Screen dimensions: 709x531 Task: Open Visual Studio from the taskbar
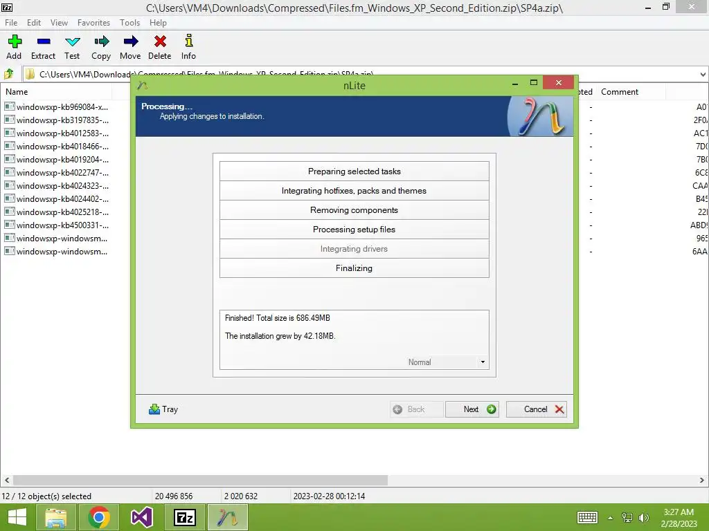(141, 517)
